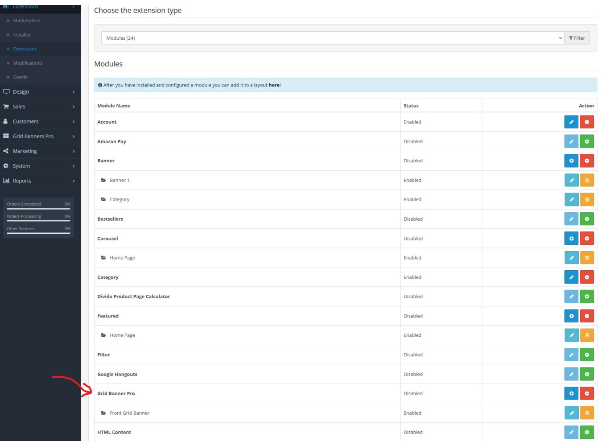The width and height of the screenshot is (602, 446).
Task: Uninstall the Account module with red button
Action: click(586, 122)
